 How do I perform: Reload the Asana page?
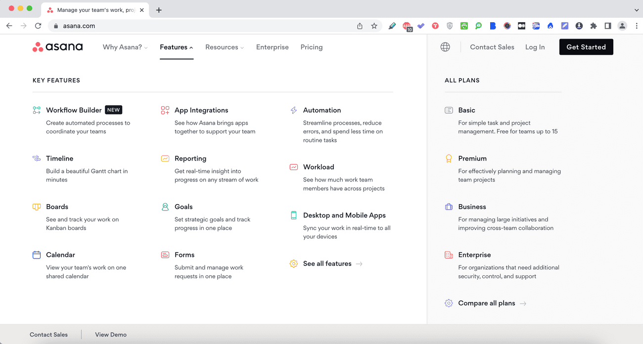[38, 26]
